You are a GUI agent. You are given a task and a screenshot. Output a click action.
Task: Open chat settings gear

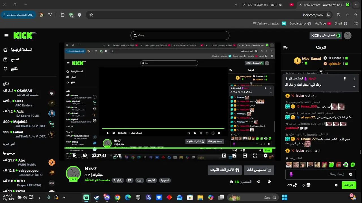coord(336,185)
